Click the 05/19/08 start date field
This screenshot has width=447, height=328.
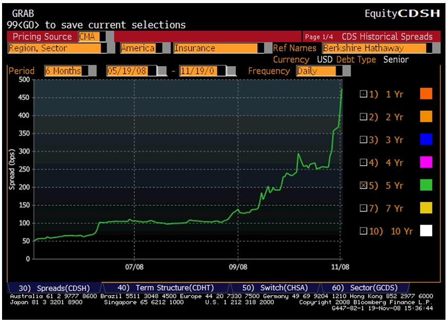pyautogui.click(x=131, y=71)
